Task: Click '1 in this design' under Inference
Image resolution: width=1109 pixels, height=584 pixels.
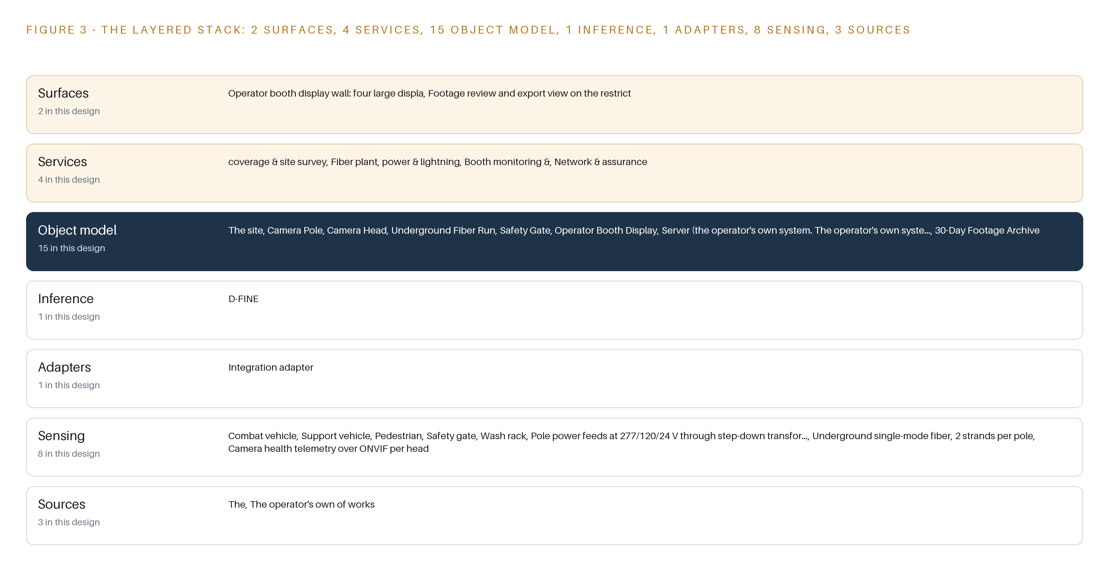Action: click(69, 316)
